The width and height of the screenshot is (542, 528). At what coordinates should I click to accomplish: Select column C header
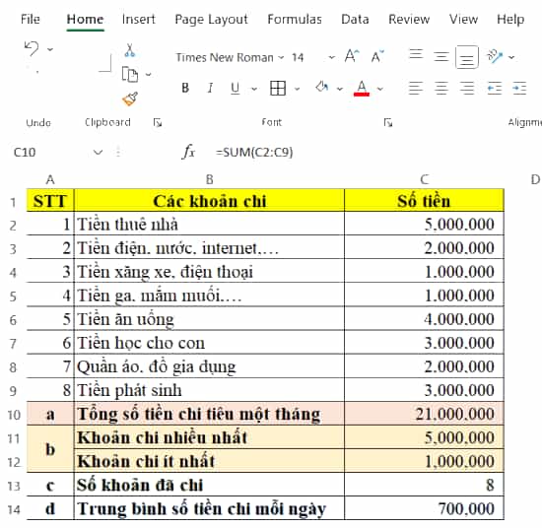425,179
